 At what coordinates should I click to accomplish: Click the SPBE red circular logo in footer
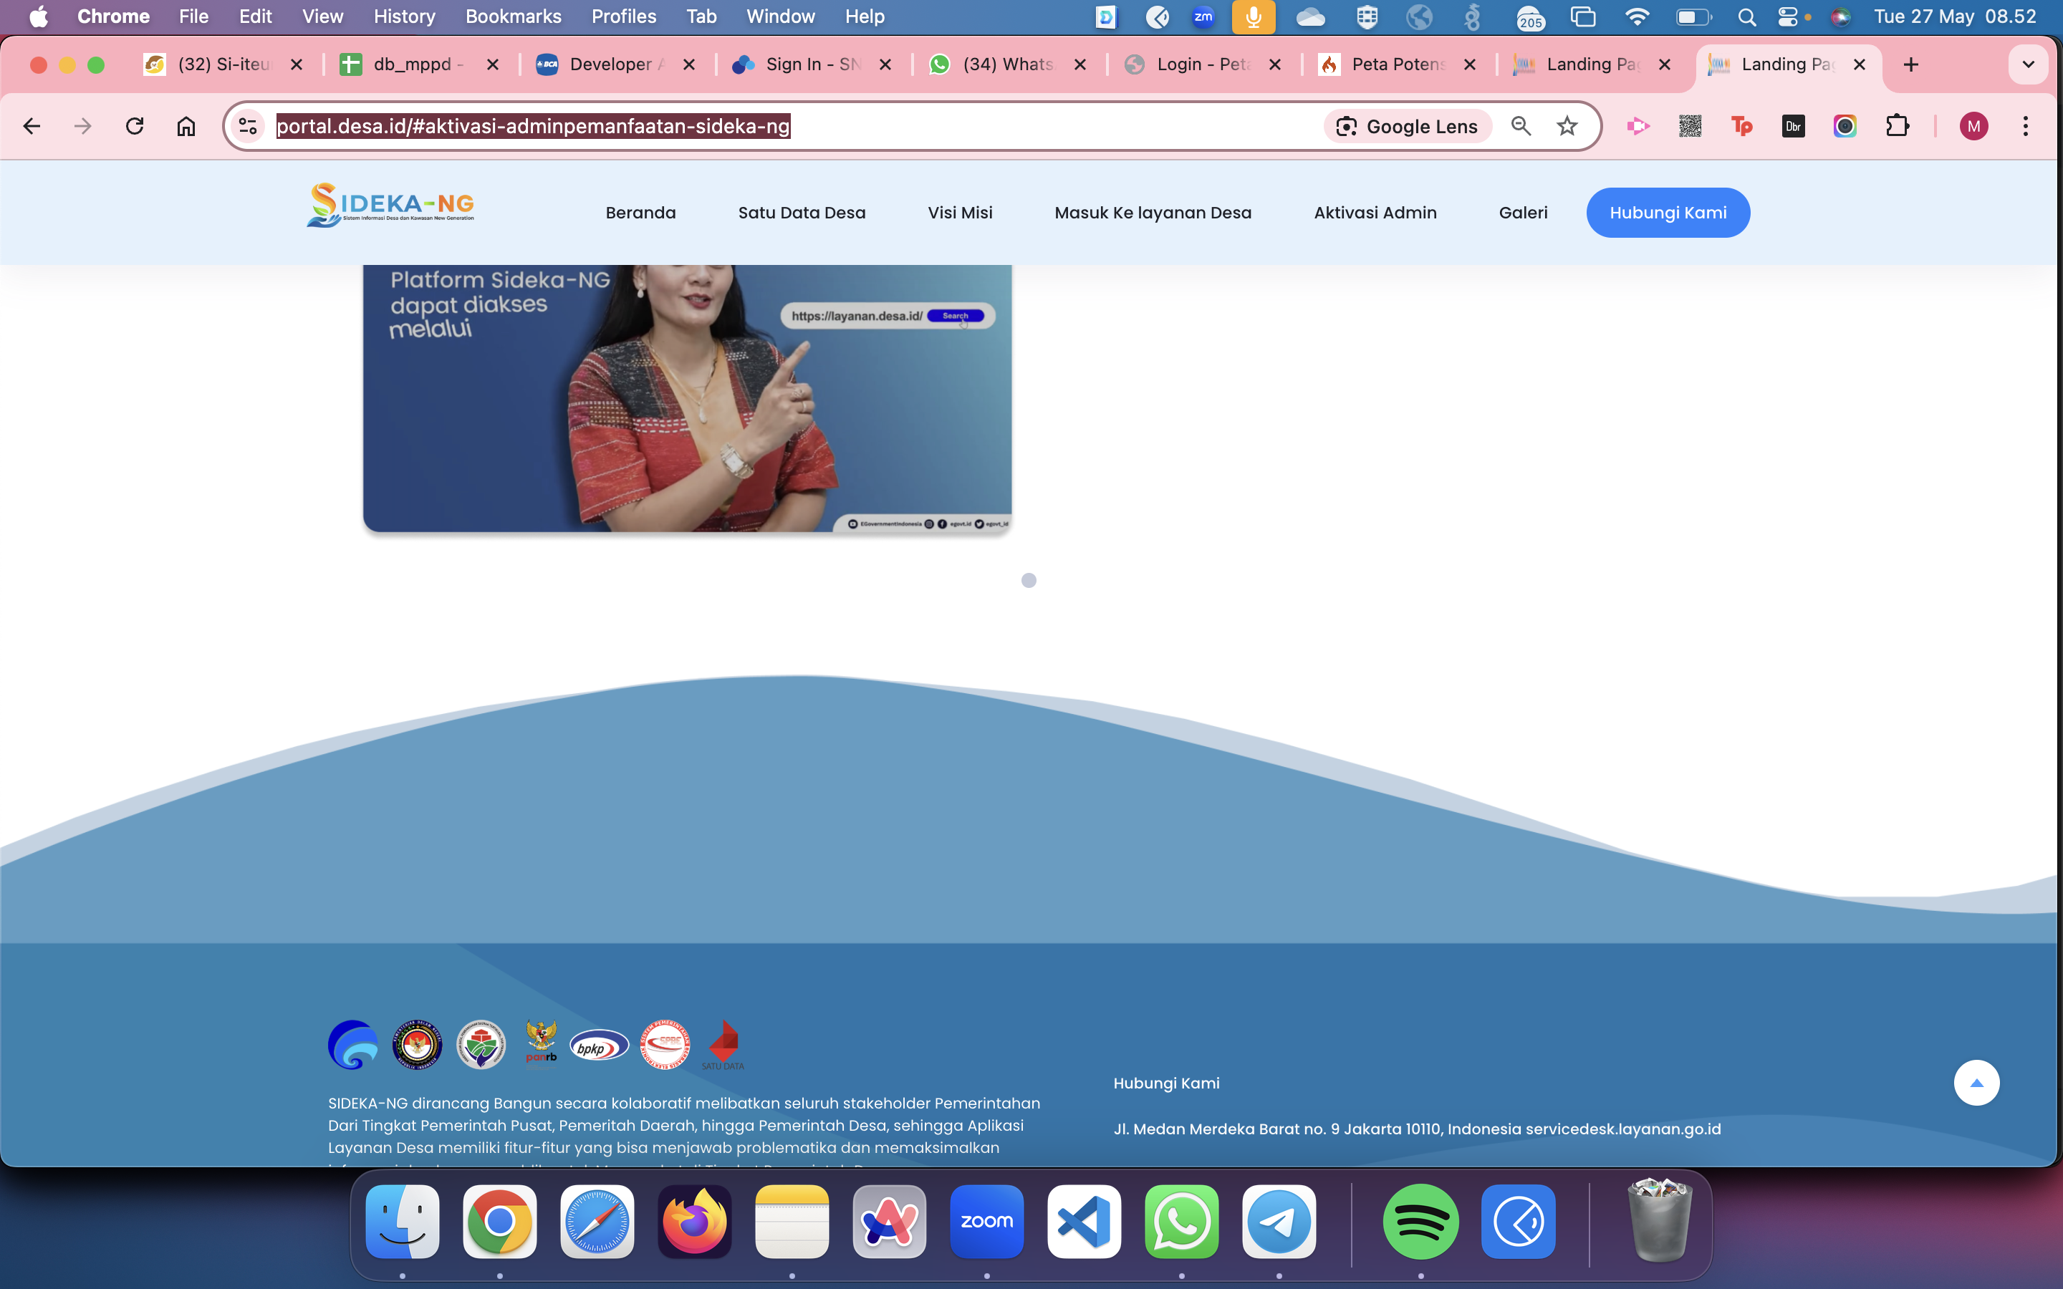pyautogui.click(x=665, y=1044)
